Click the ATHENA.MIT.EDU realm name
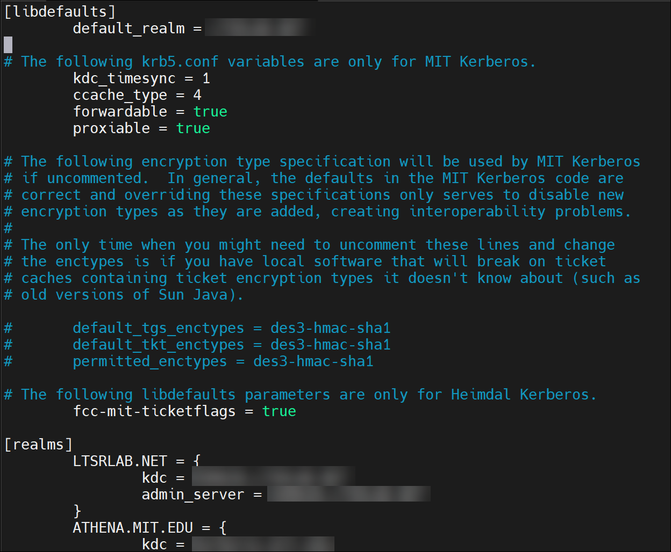 click(x=133, y=528)
